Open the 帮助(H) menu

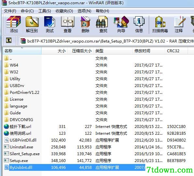102,11
